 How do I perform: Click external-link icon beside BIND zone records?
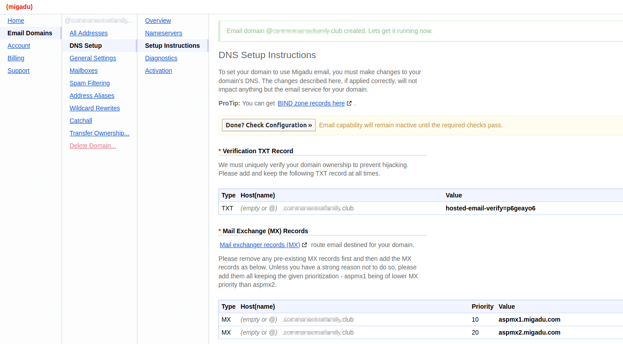[349, 103]
